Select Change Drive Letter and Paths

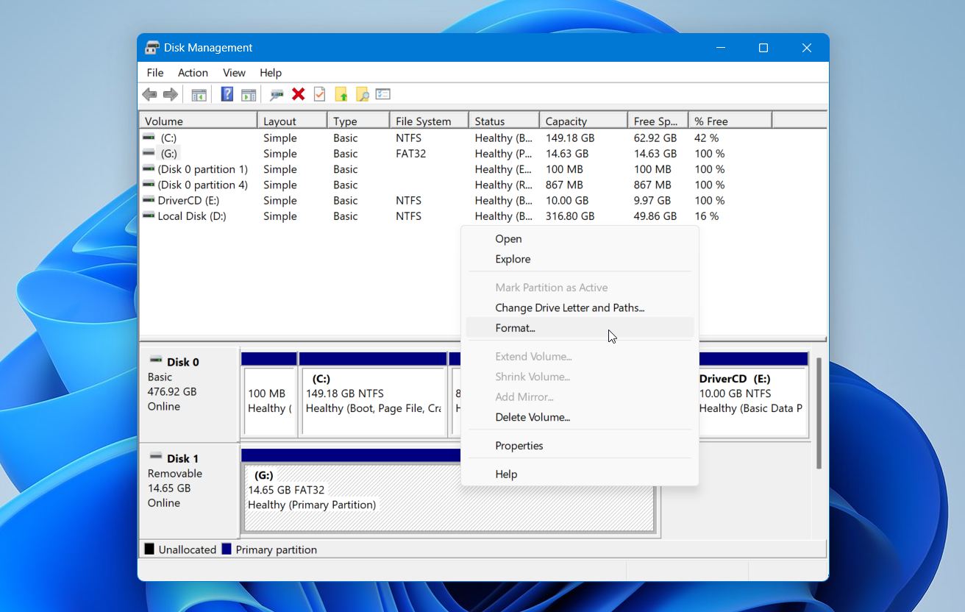coord(580,308)
